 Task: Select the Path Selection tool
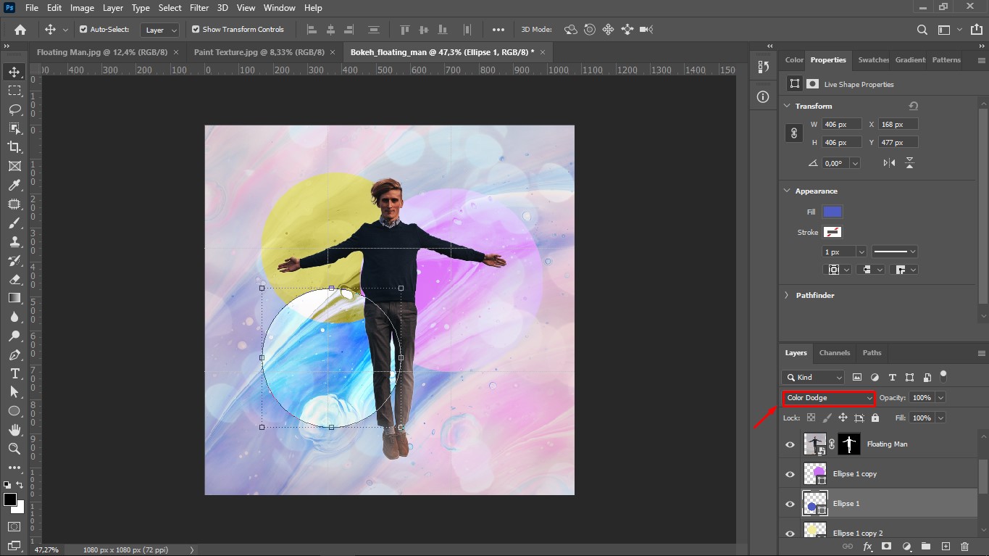tap(14, 391)
